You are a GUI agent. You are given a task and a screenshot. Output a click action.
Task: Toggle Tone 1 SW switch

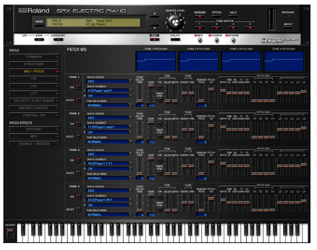pos(78,87)
